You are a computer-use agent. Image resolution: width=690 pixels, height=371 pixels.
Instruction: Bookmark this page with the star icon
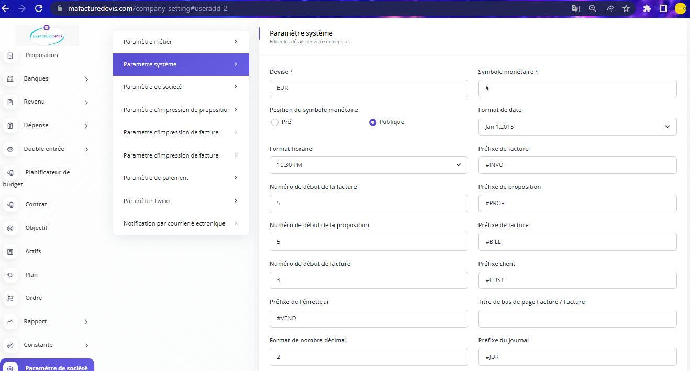(626, 8)
